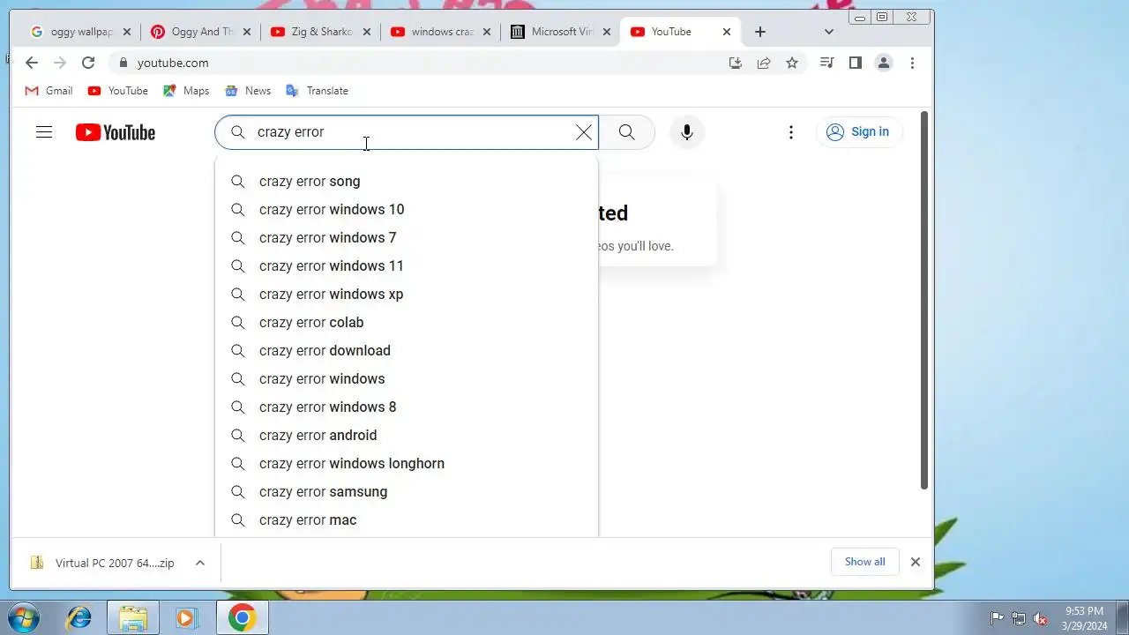Click Show all downloads
Screen dimensions: 1129x635
864,562
